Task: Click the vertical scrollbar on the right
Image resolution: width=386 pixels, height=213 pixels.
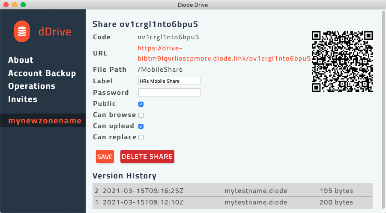Action: point(383,111)
